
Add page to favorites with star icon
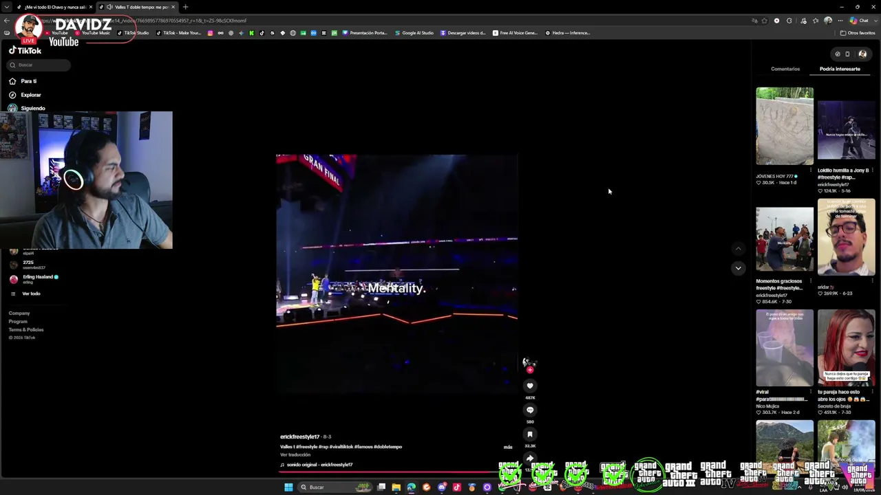[x=765, y=21]
